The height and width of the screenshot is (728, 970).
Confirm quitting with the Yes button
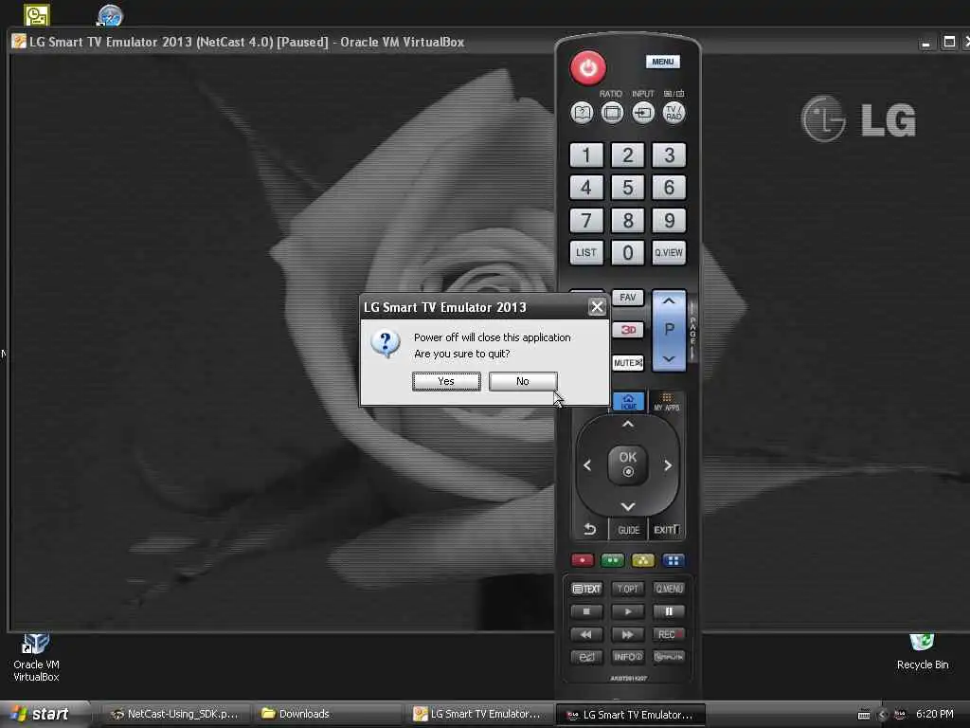[x=446, y=381]
